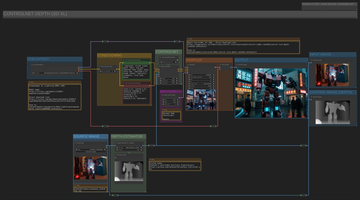Click the "choose file to upload" button
The image size is (360, 200).
point(90,152)
